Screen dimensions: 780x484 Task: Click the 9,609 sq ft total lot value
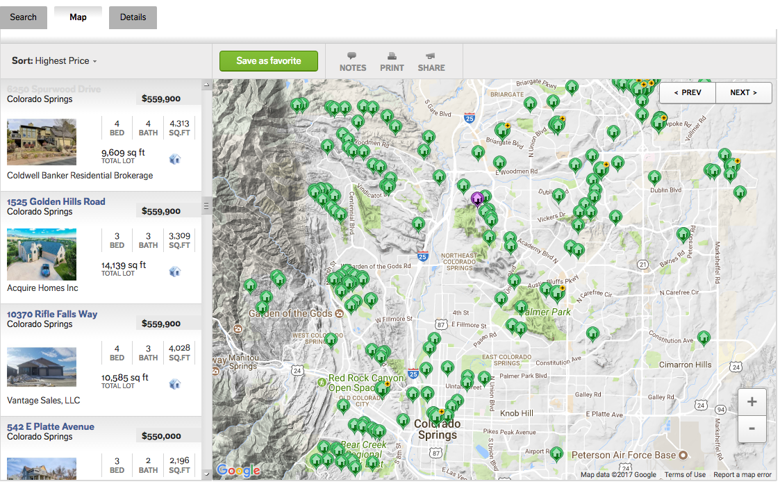coord(123,153)
